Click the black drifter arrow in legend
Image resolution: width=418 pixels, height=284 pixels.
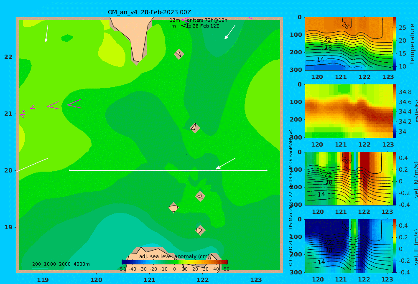tap(184, 26)
